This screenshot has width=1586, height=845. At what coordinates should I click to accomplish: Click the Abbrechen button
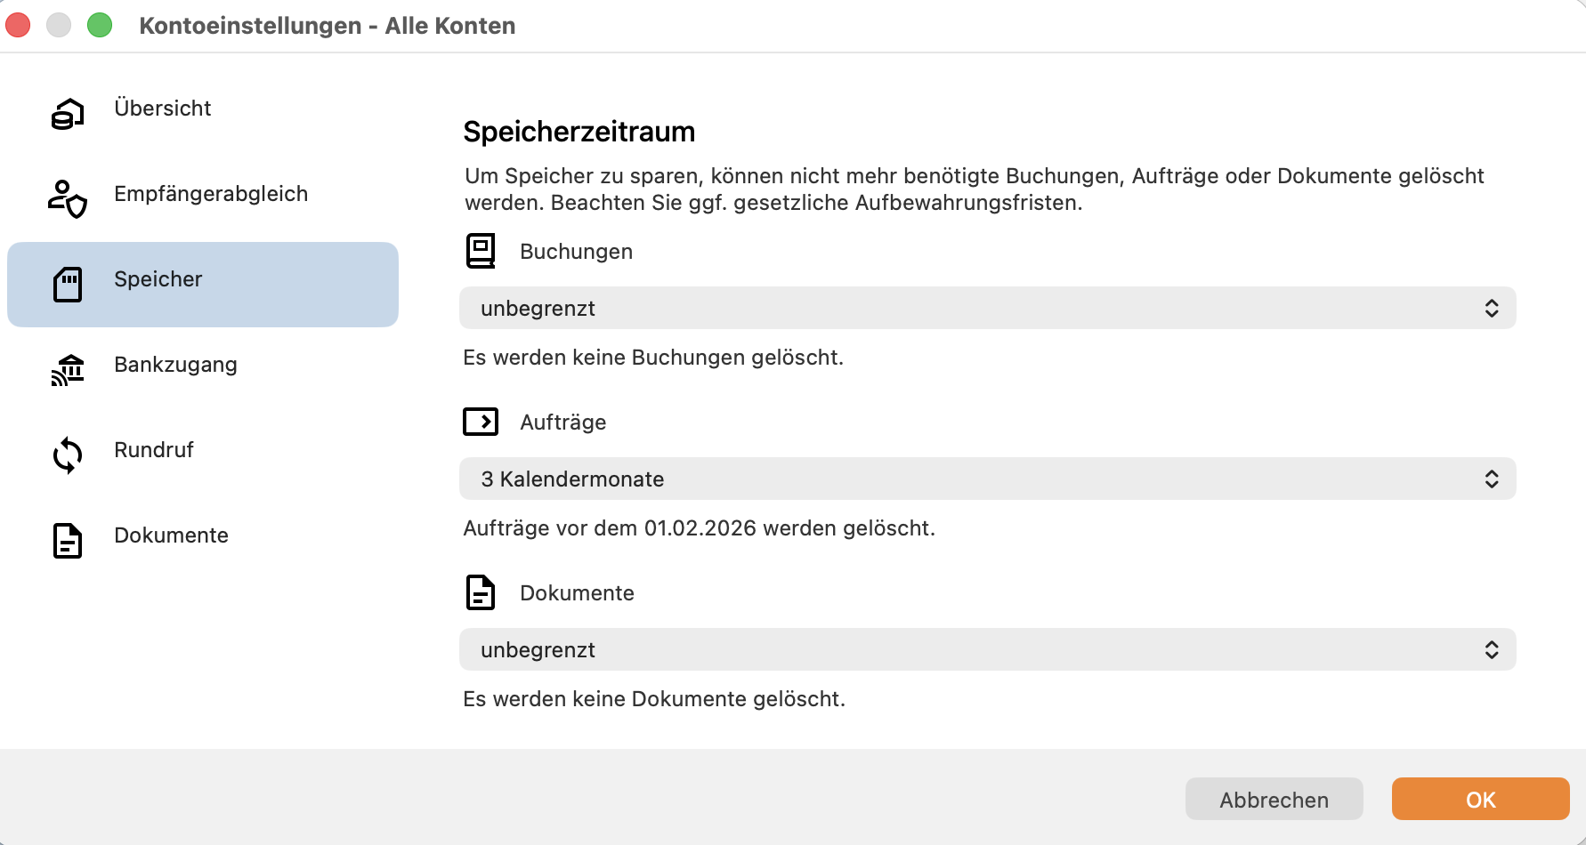tap(1274, 799)
